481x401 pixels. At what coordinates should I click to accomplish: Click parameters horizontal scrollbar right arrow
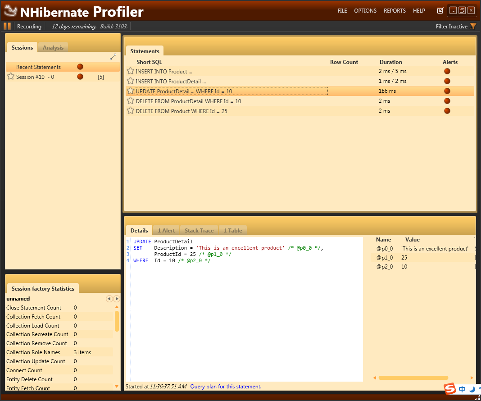[x=472, y=378]
